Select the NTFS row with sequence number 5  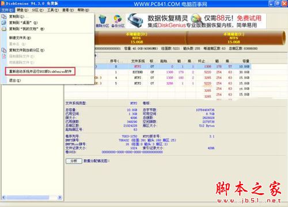[173, 83]
